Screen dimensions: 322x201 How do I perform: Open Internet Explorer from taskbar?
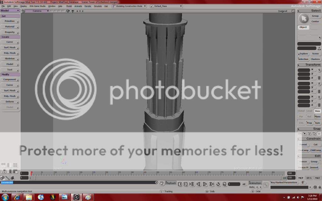point(17,197)
